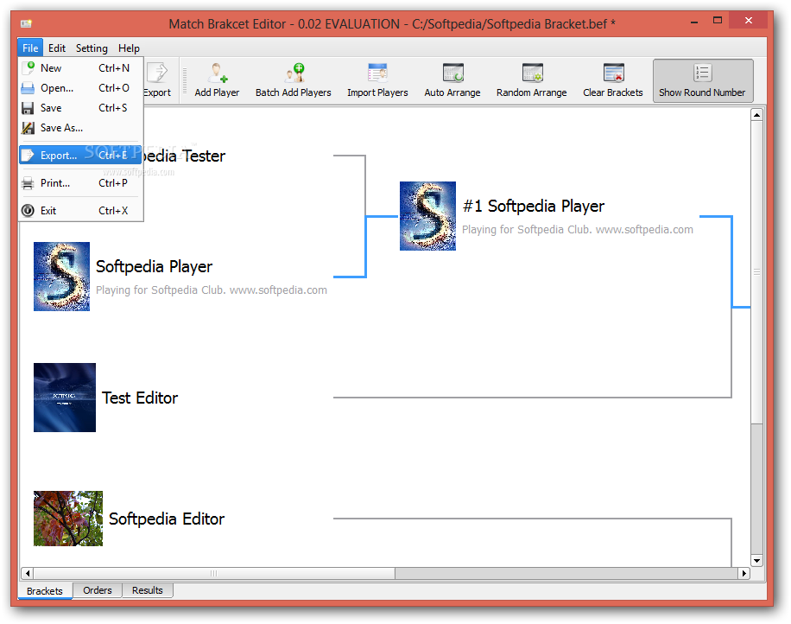The width and height of the screenshot is (791, 624).
Task: Open the Help menu
Action: pyautogui.click(x=130, y=48)
